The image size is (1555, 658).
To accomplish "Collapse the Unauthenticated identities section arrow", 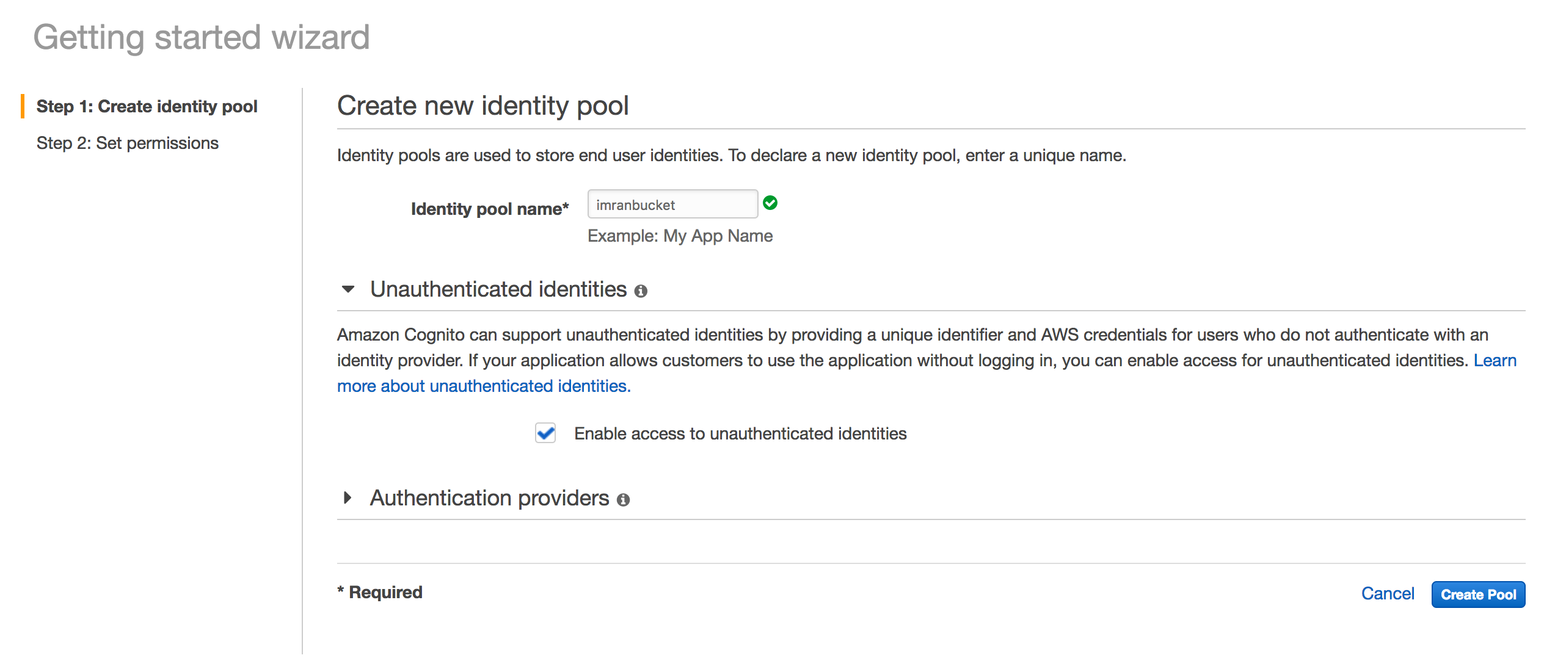I will [348, 289].
